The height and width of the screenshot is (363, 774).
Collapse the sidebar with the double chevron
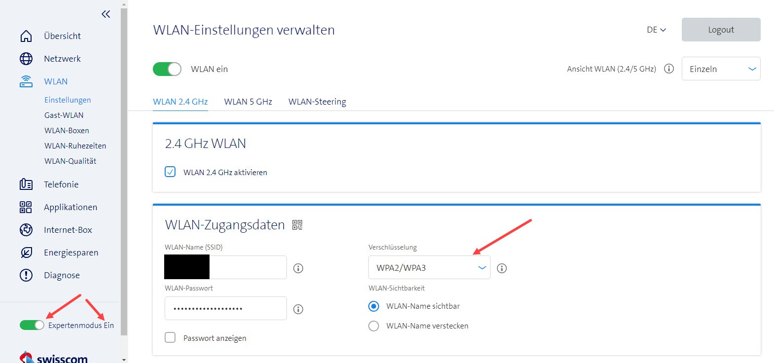point(106,14)
